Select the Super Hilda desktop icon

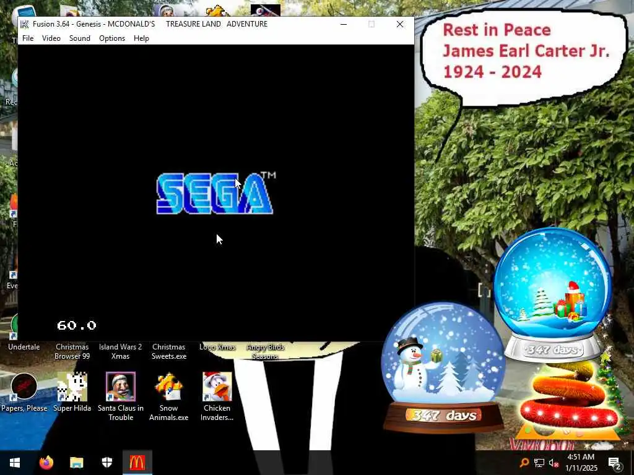(72, 393)
